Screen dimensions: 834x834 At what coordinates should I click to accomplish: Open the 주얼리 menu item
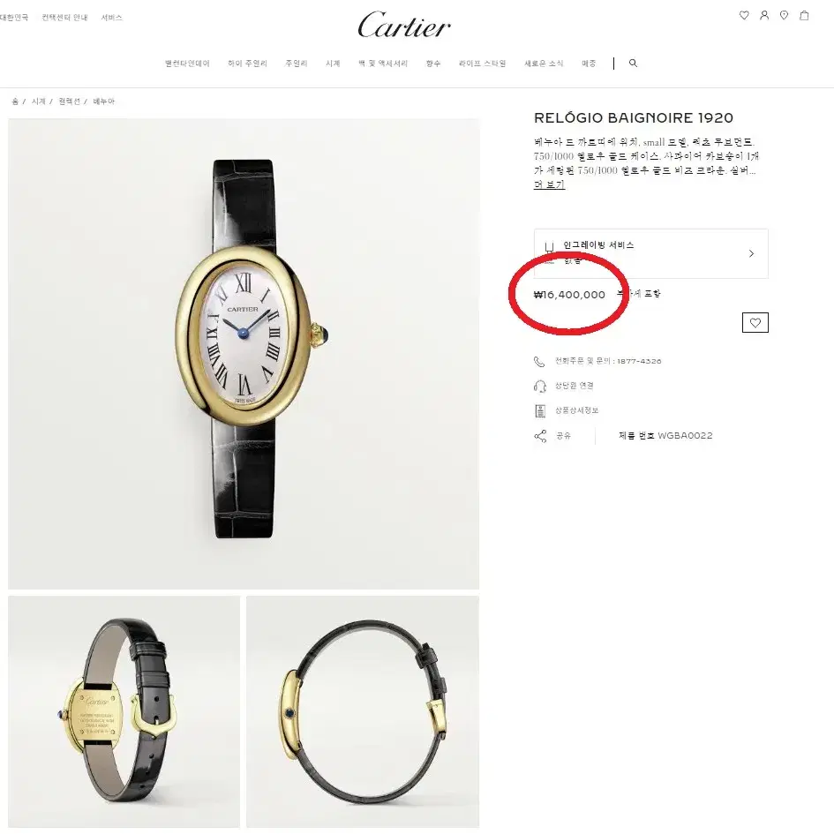297,64
